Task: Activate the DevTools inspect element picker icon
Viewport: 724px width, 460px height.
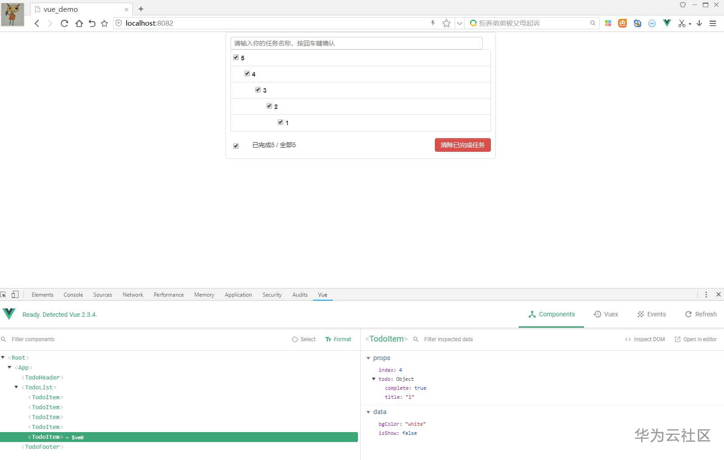Action: (x=4, y=294)
